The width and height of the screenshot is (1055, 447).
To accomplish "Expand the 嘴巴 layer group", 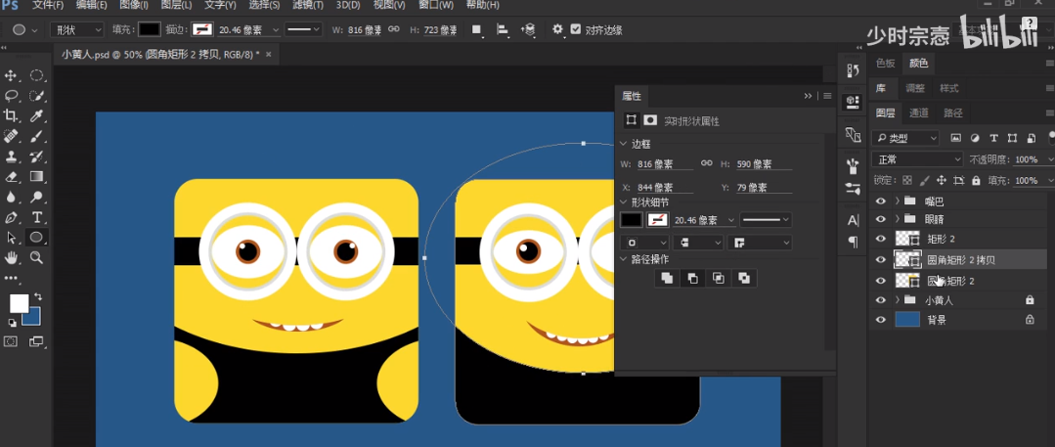I will (x=897, y=201).
